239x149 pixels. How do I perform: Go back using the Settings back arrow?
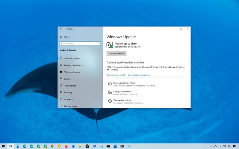61,29
